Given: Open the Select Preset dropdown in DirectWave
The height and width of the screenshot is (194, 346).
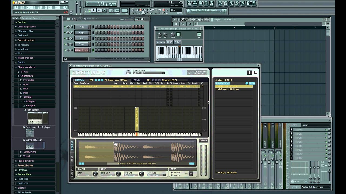Looking at the screenshot, I should click(x=149, y=73).
